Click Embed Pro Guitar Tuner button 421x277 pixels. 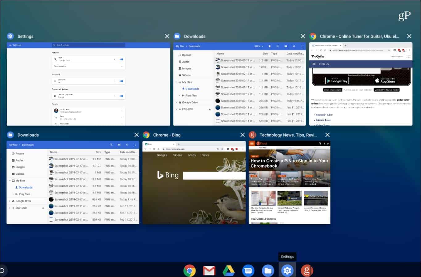[x=387, y=90]
